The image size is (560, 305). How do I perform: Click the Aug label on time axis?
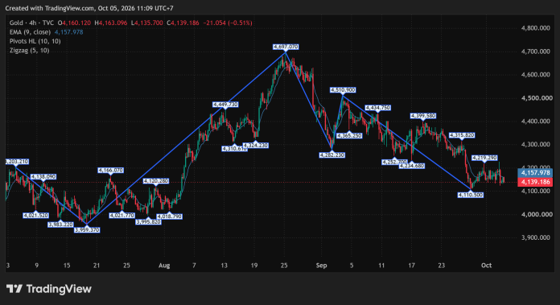164,266
